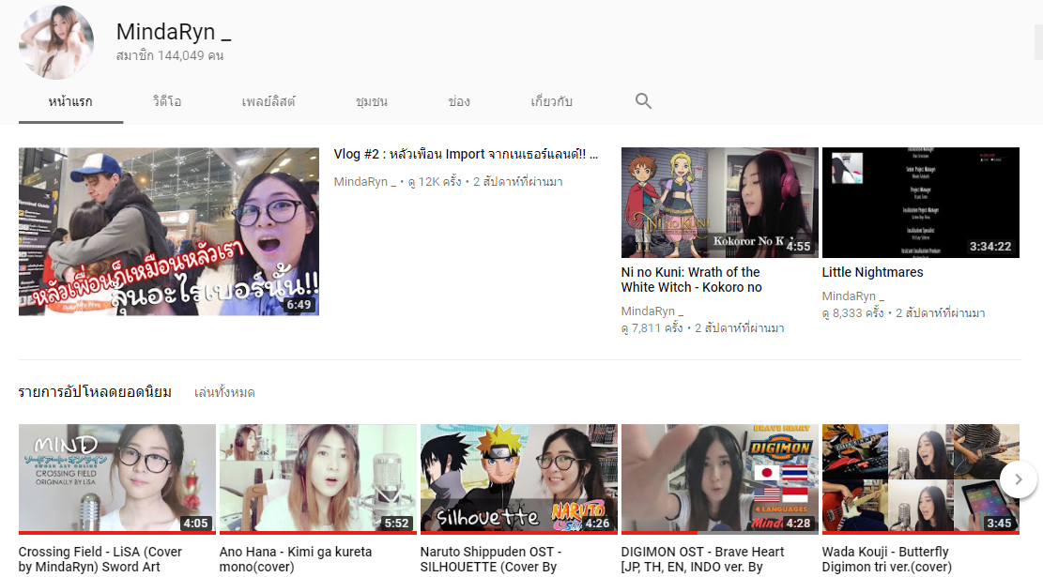
Task: Select the หน้าแรก home tab
Action: pos(70,101)
